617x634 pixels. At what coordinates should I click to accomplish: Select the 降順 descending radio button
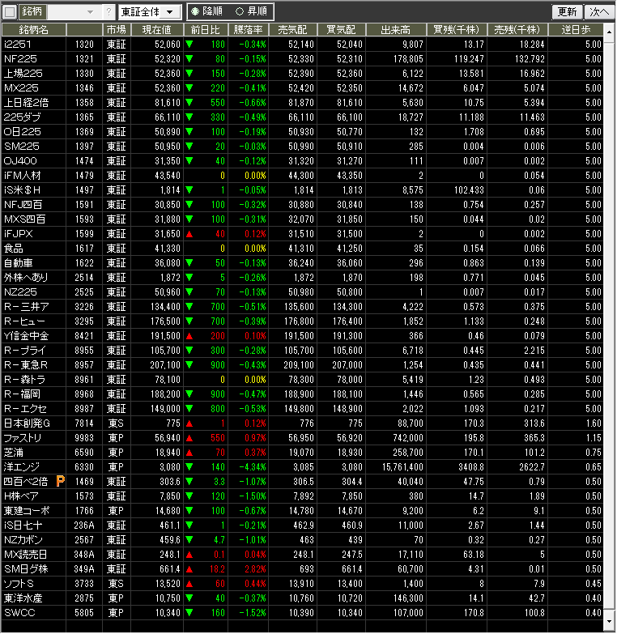point(195,12)
